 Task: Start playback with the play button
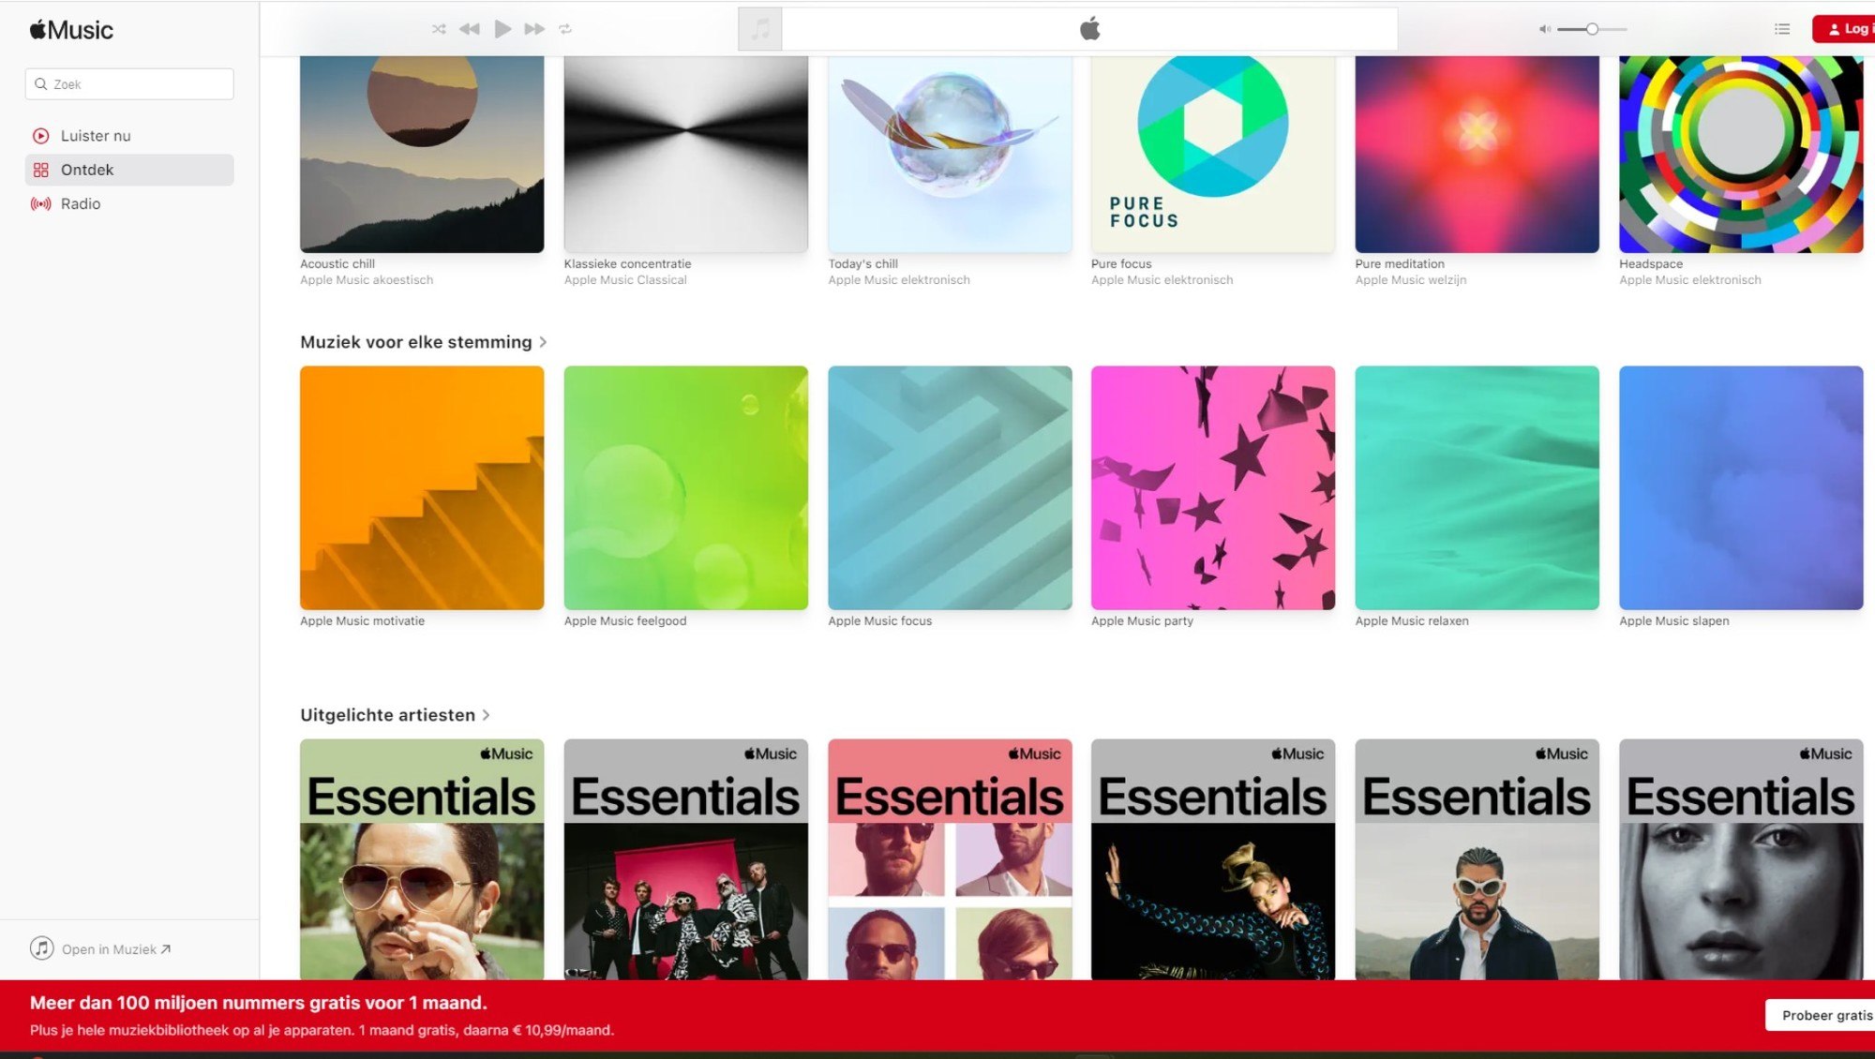point(502,29)
